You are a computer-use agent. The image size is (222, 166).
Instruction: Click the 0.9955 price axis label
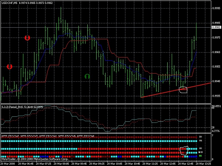216,67
